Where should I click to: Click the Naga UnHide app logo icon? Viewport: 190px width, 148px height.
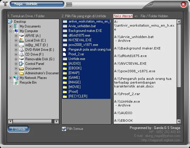click(5, 4)
